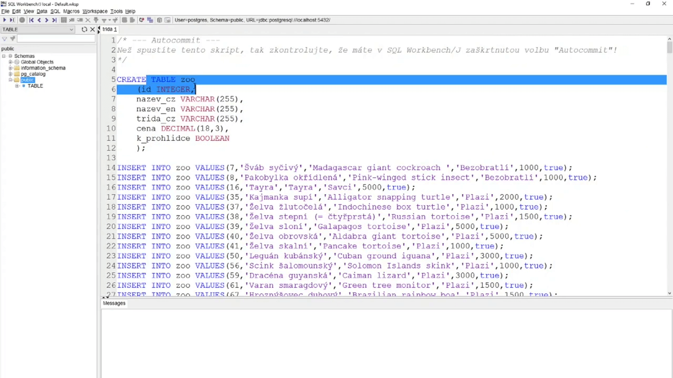Expand the pg_catalog schema node
The image size is (673, 378).
(x=10, y=74)
